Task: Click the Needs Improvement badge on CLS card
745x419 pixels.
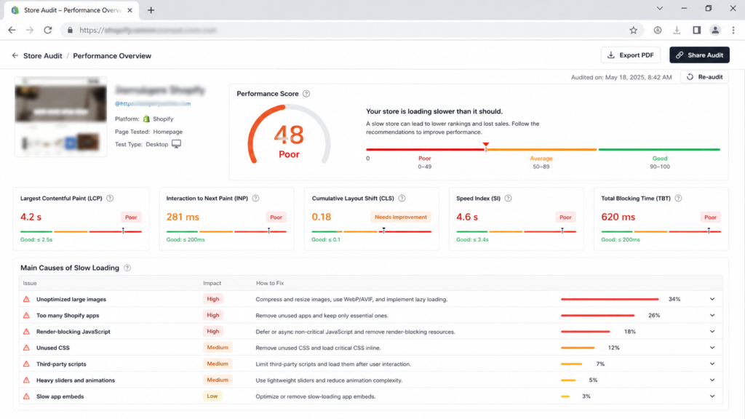Action: (401, 217)
